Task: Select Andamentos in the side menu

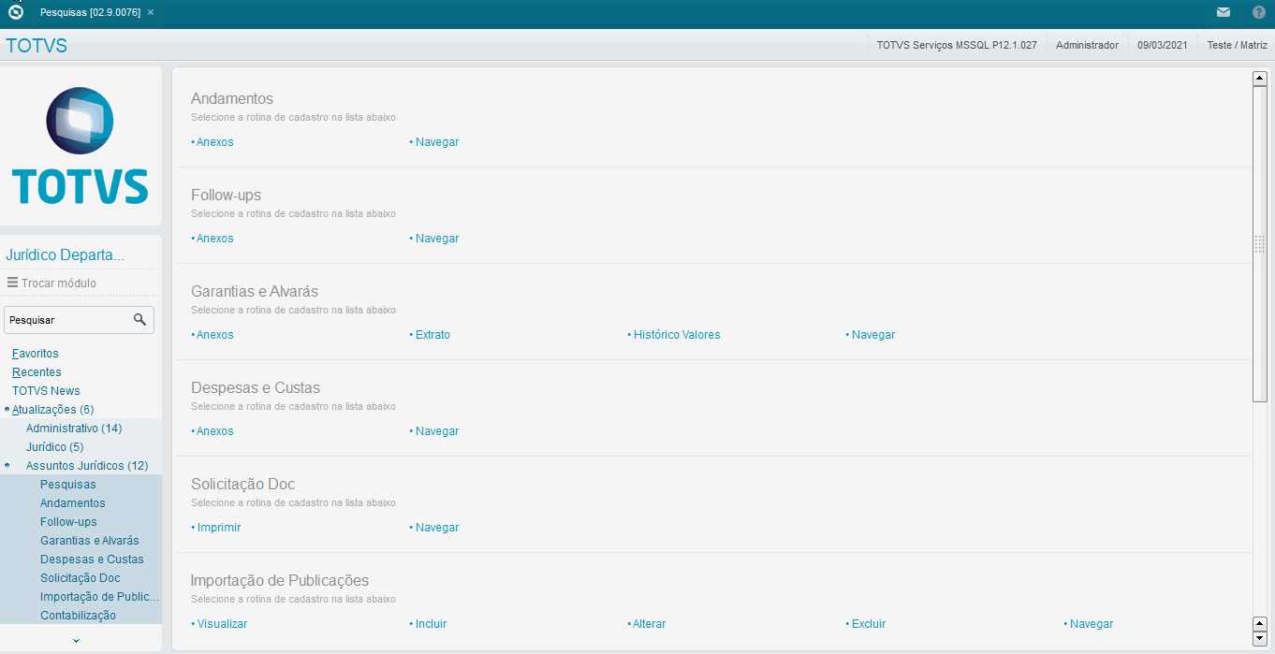Action: pyautogui.click(x=73, y=503)
